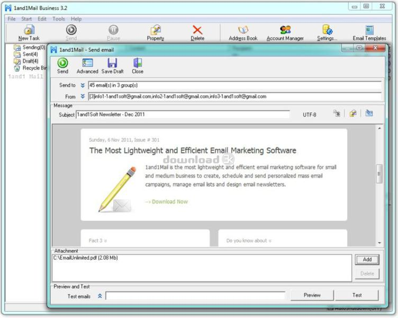Open Email Templates

(x=369, y=33)
